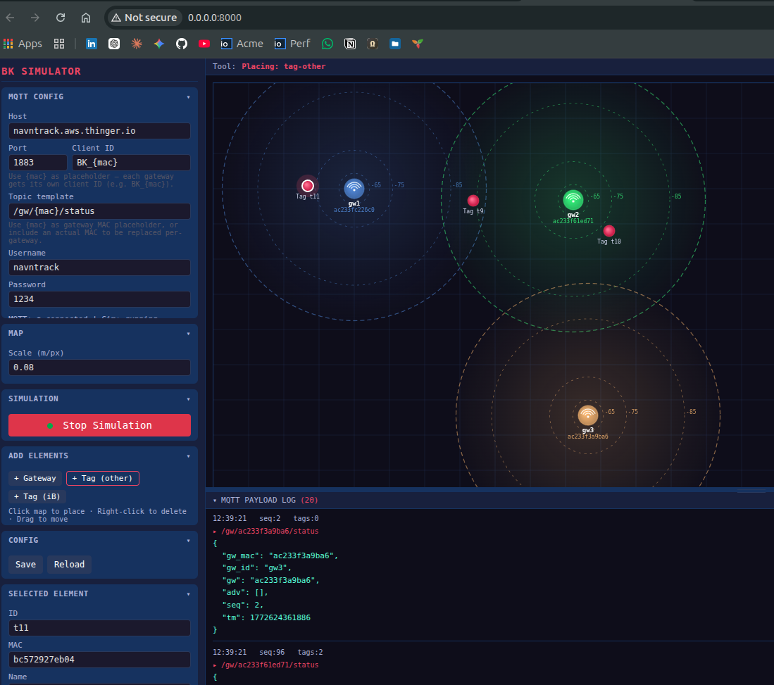Go forward using browser forward arrow
This screenshot has width=774, height=685.
coord(35,18)
